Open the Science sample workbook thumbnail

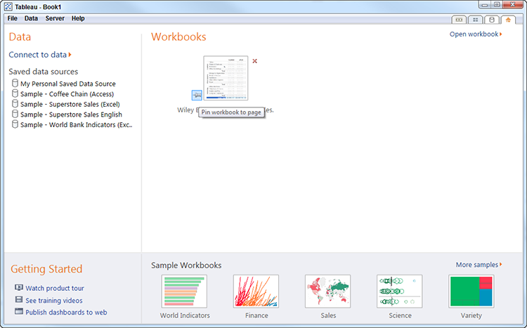(x=400, y=291)
